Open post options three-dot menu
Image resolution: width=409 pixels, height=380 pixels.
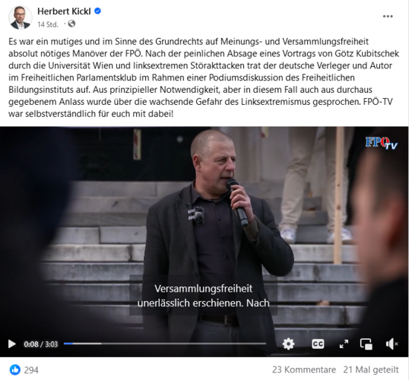(x=387, y=16)
